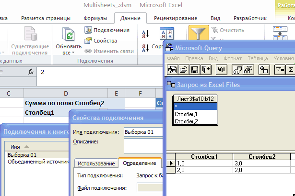Click the Столбец1 result column header
This screenshot has height=196, width=295.
click(204, 157)
